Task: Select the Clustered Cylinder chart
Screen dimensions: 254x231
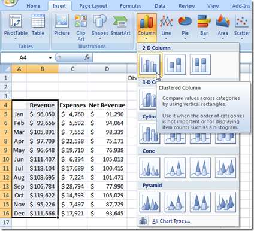Action: tap(150, 133)
